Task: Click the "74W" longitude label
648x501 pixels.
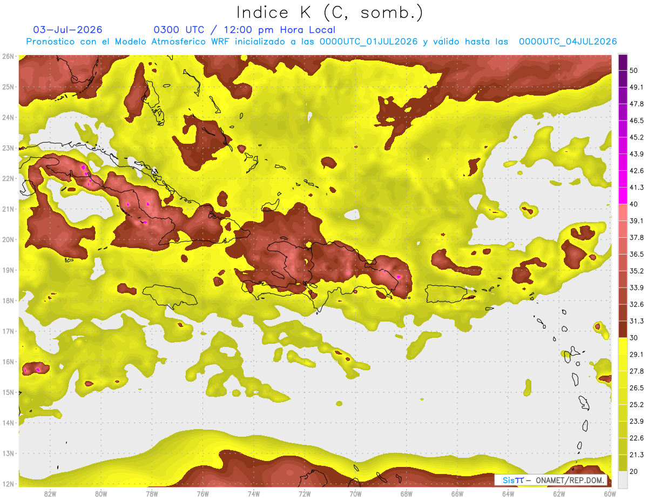Action: pos(254,494)
